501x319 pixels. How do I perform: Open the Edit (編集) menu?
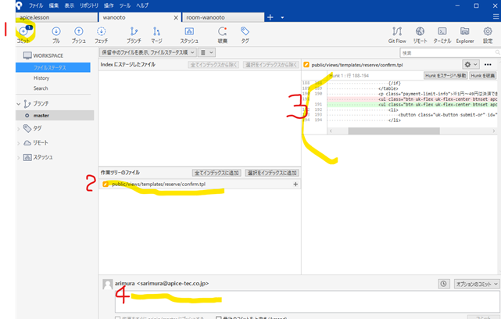pos(54,5)
